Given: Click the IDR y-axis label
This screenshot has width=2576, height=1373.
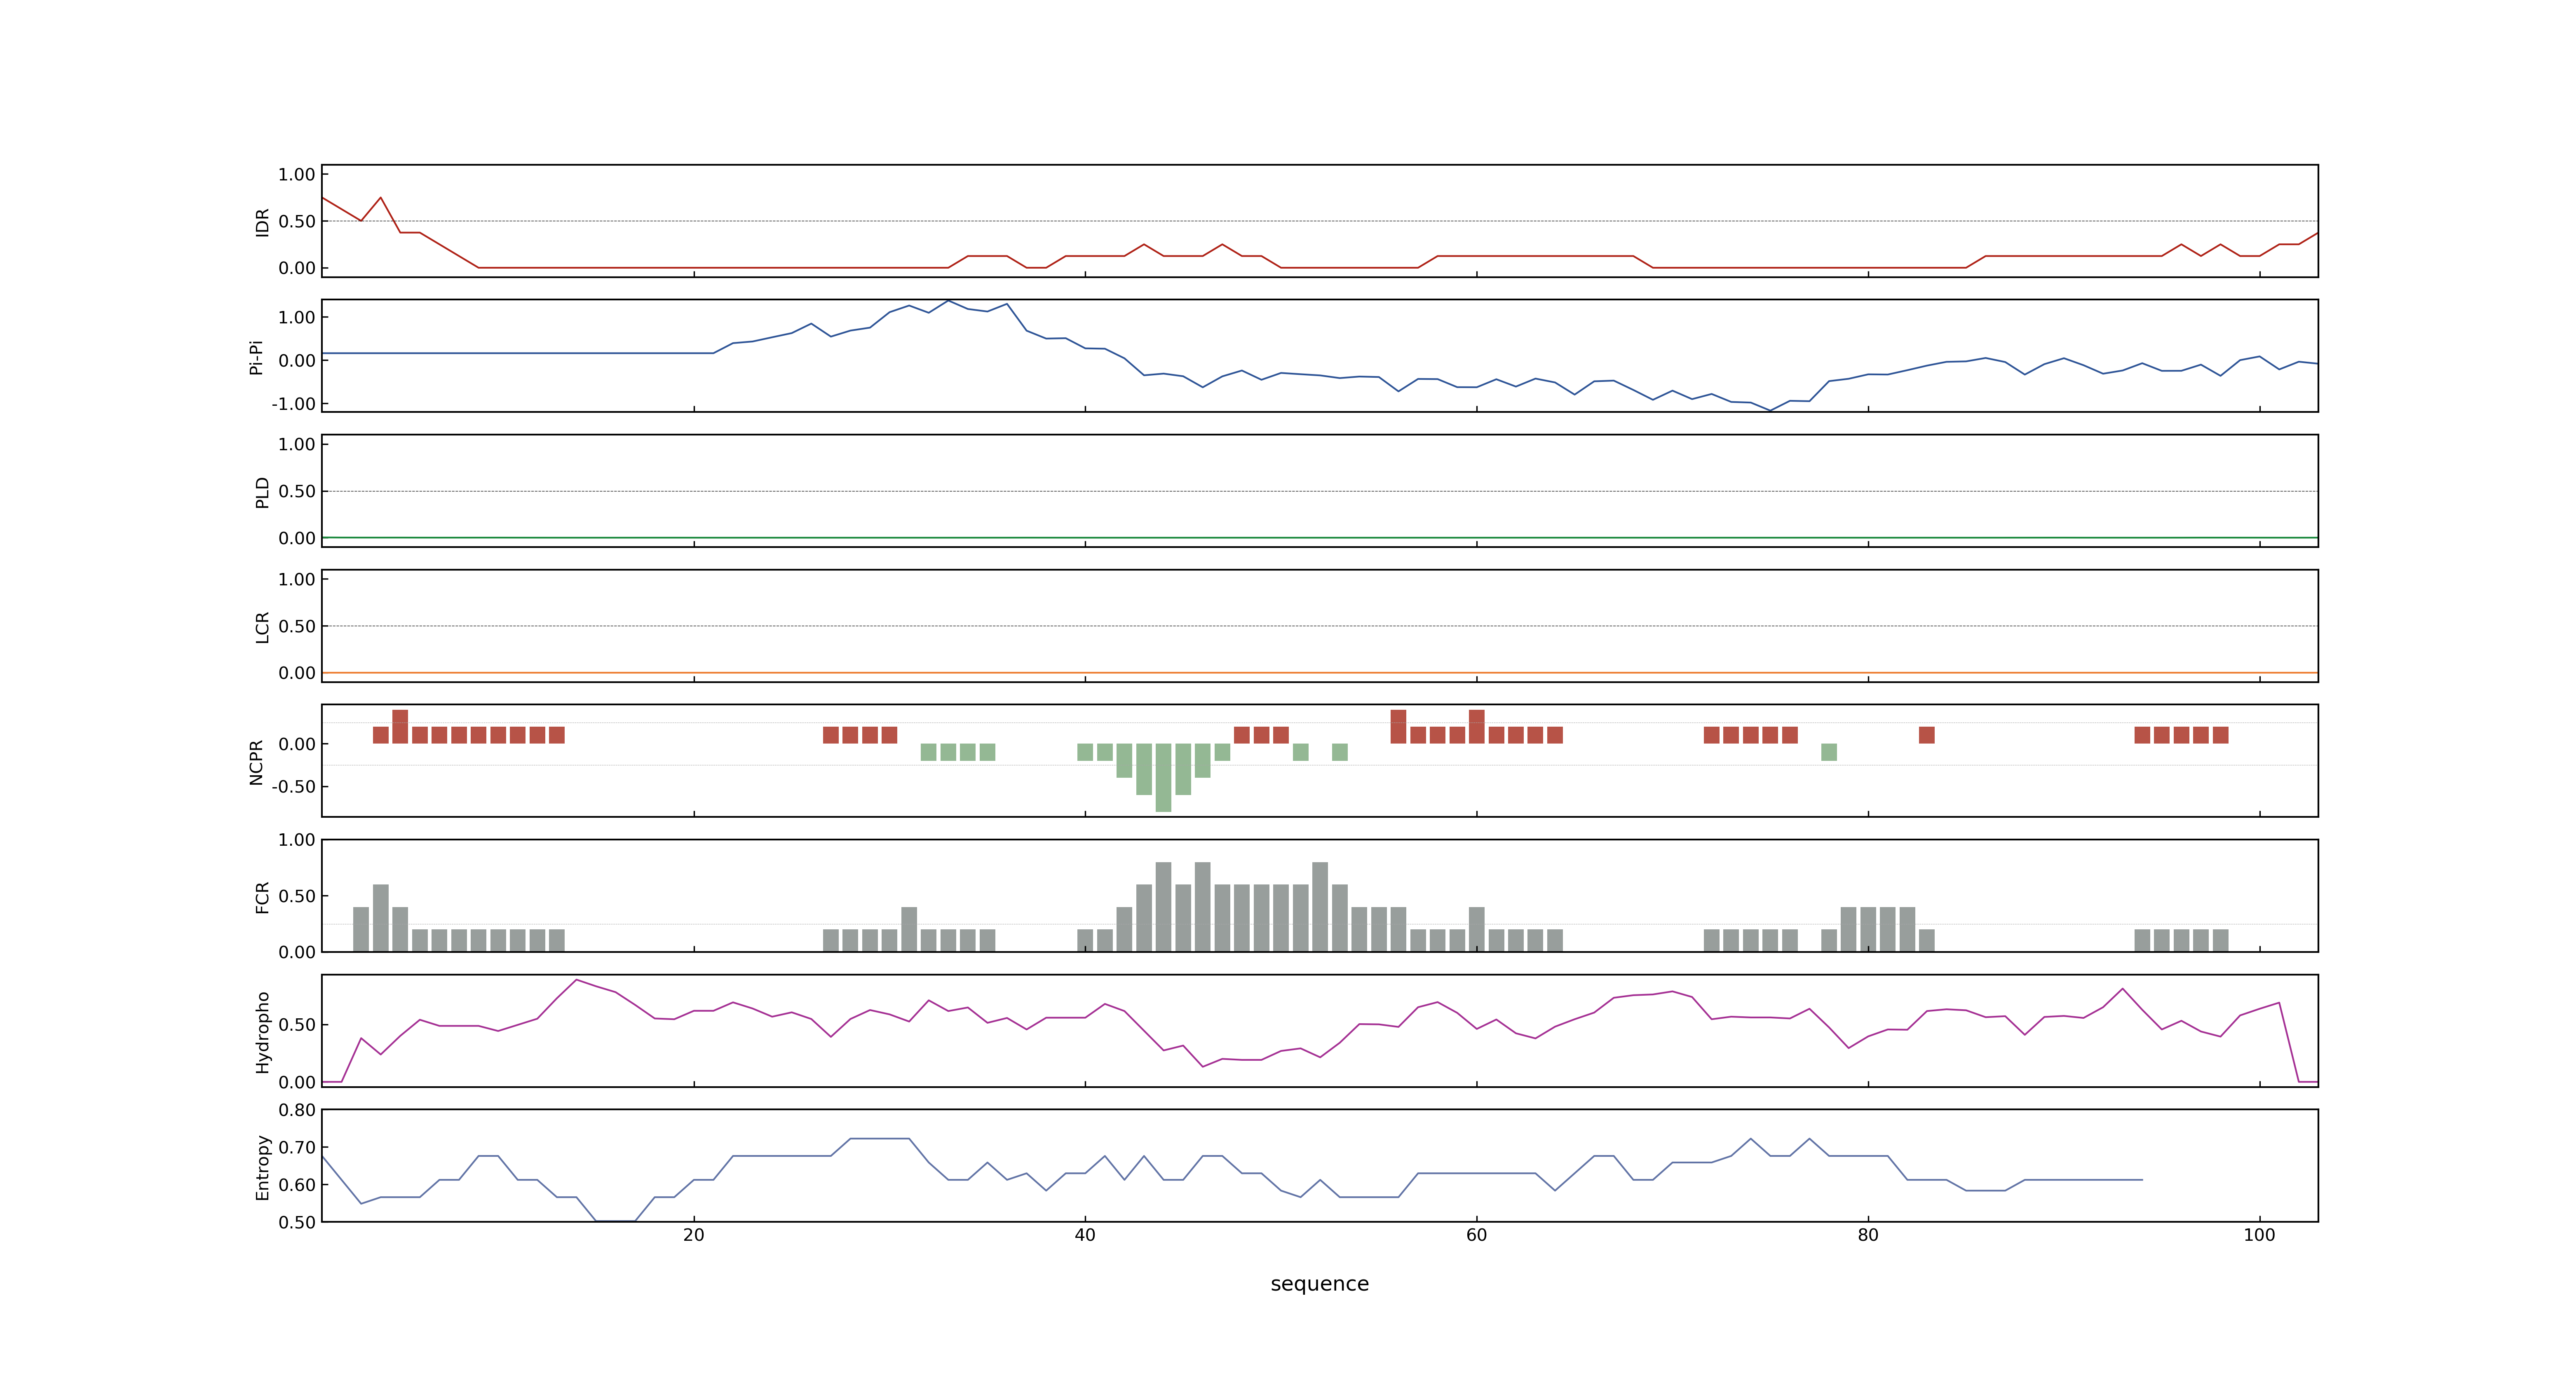Looking at the screenshot, I should tap(262, 222).
